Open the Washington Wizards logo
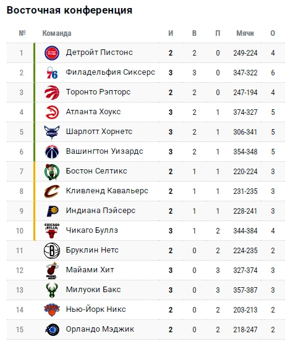Viewport: 285px width, 344px height. (x=52, y=151)
